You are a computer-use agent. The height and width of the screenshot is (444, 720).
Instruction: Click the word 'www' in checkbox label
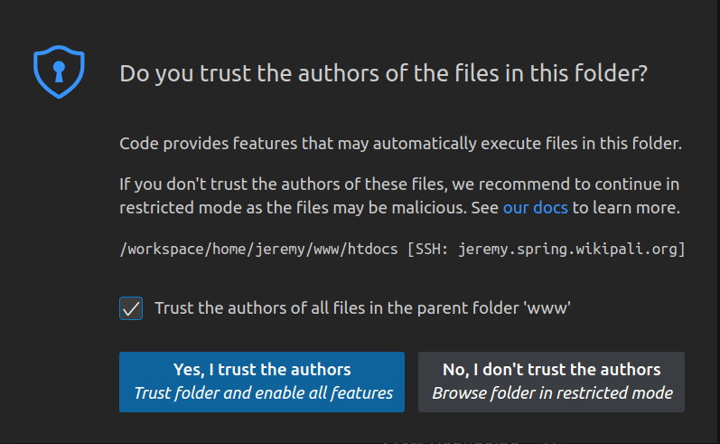click(552, 308)
